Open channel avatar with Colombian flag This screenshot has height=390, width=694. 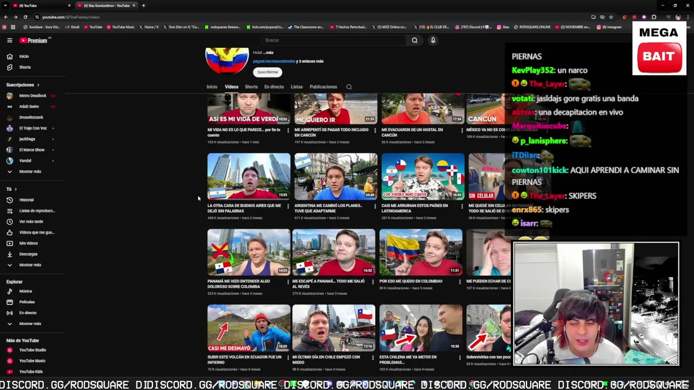227,60
